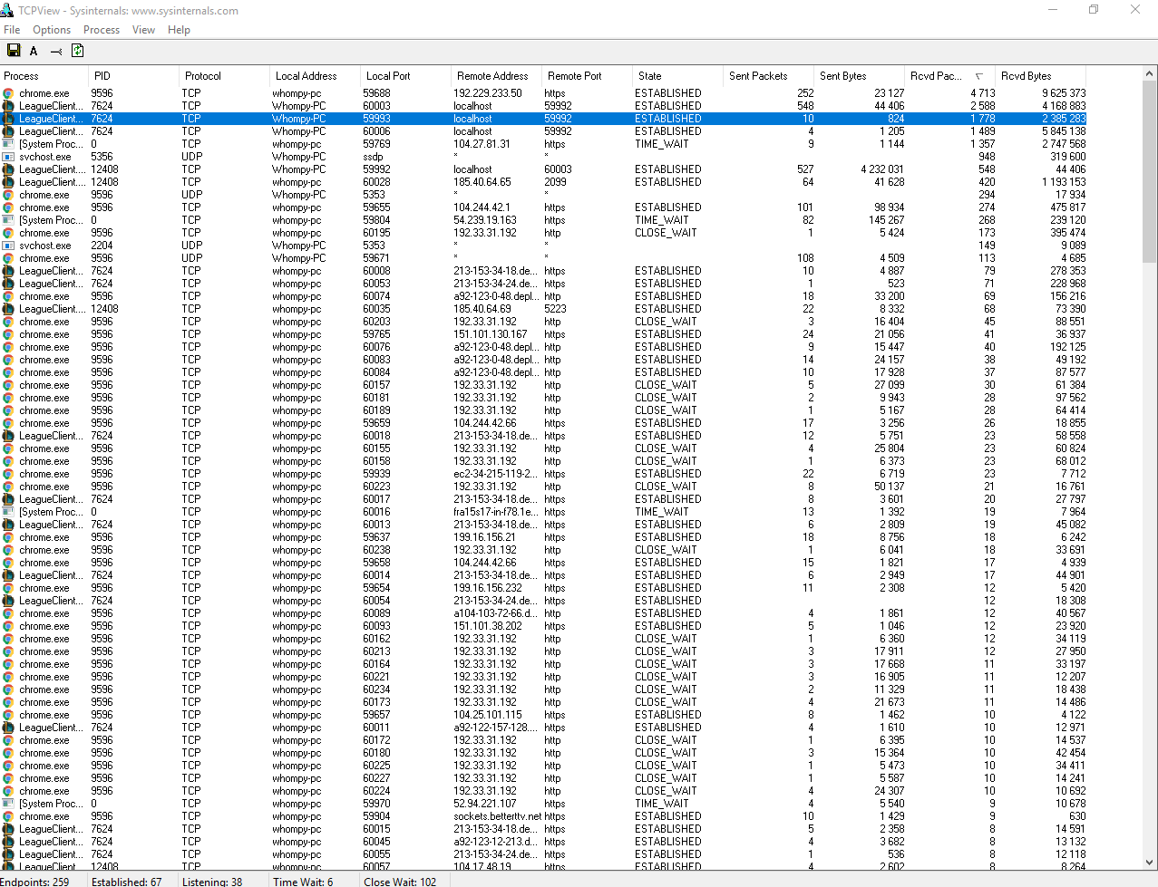Sort by the Remote Port column header
The image size is (1158, 887).
click(x=588, y=76)
